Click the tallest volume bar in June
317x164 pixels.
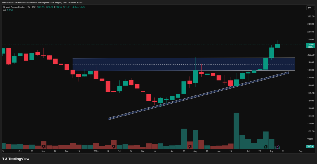coord(236,131)
